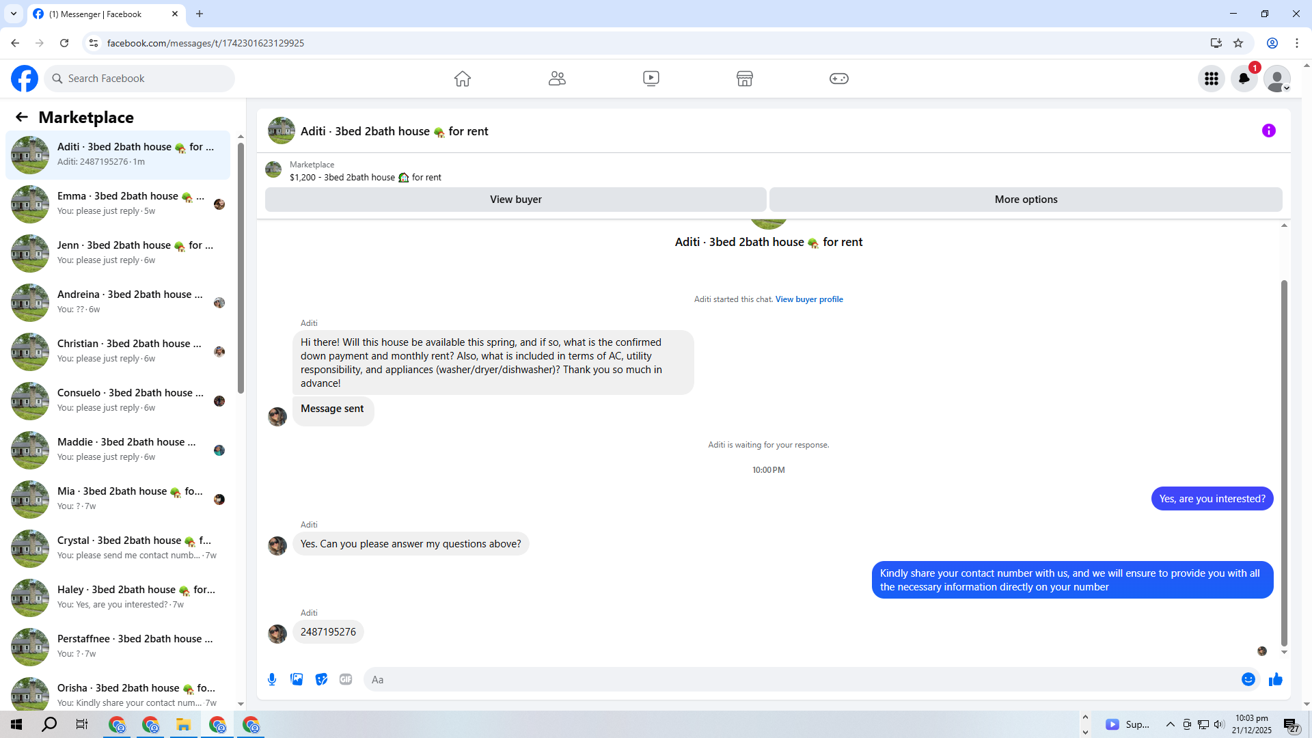Click the message text field Aa

799,679
